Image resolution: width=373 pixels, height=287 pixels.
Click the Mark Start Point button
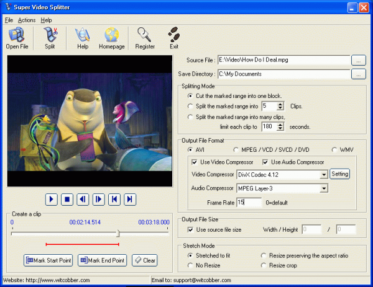(48, 260)
